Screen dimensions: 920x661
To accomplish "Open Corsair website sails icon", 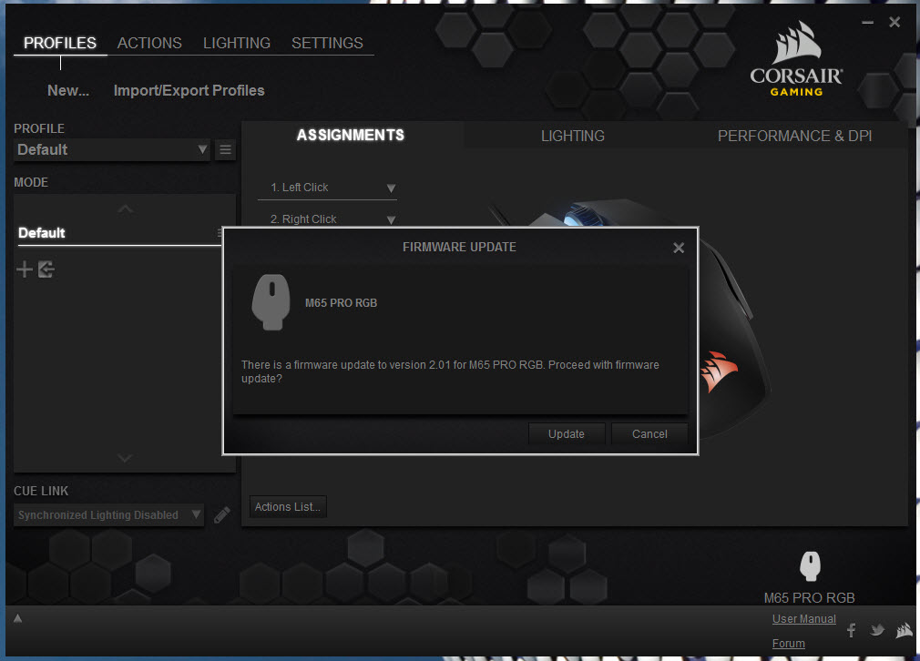I will pos(905,631).
